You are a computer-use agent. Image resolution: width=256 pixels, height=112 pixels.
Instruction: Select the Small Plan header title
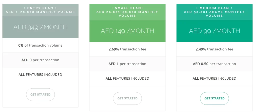pos(127,8)
